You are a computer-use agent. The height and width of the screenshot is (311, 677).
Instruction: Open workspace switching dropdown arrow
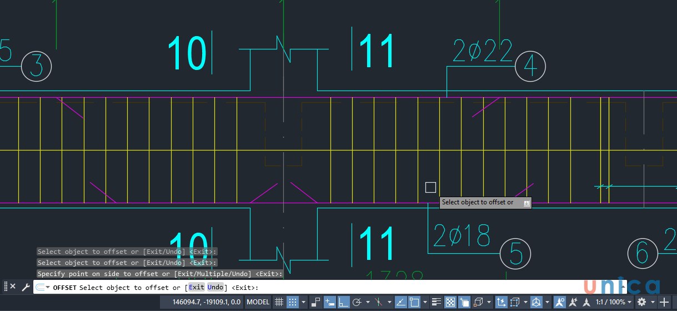click(x=653, y=302)
